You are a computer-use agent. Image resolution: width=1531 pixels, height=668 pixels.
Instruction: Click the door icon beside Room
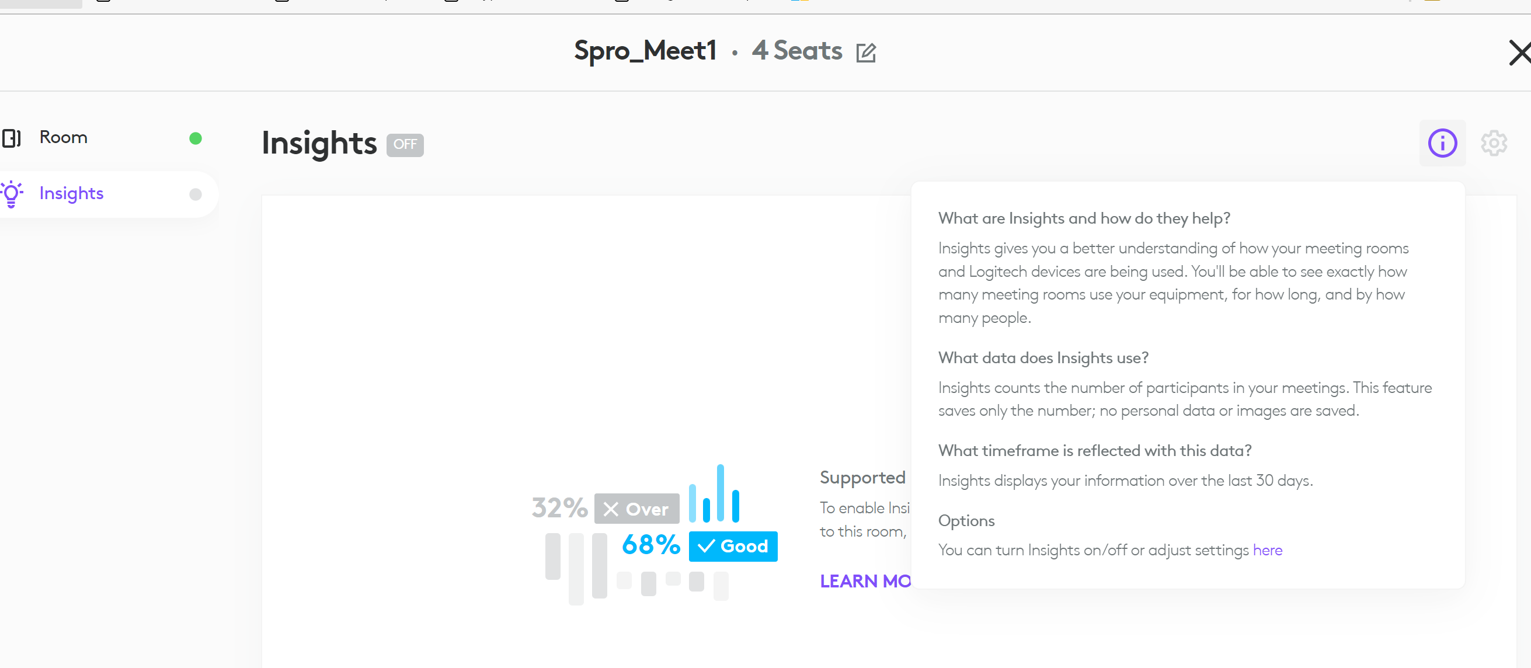12,138
